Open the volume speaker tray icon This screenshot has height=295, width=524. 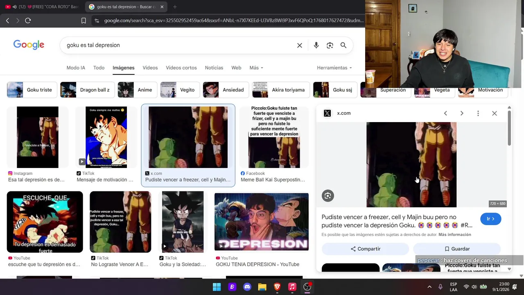(474, 287)
